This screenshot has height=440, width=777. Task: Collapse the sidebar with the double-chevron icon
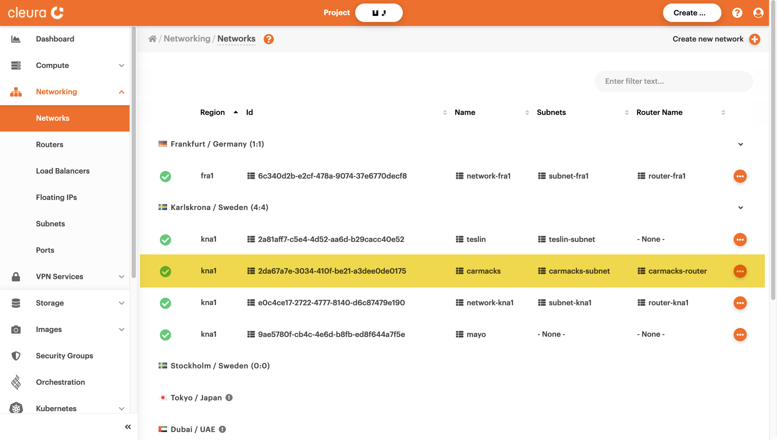(x=128, y=427)
